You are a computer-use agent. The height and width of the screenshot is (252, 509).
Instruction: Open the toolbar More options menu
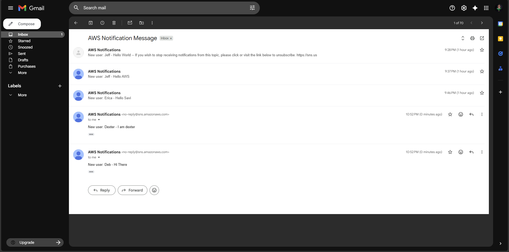point(152,23)
